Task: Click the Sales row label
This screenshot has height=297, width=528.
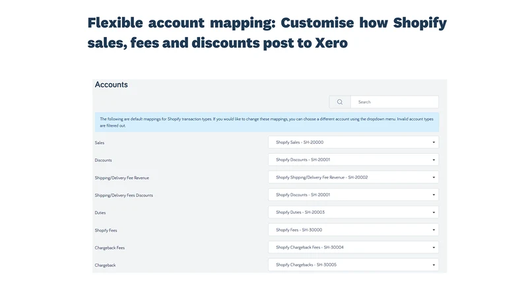Action: pos(100,143)
